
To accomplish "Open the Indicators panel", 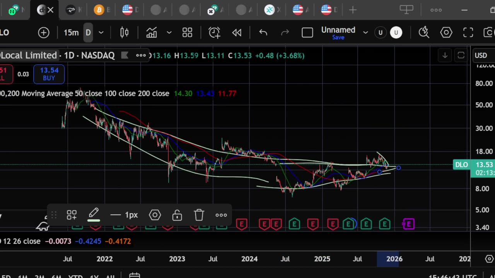I will point(152,33).
